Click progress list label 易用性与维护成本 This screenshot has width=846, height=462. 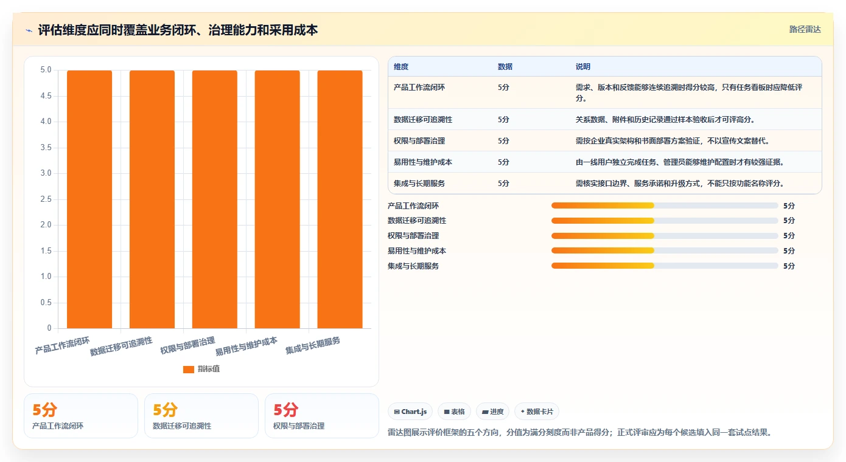pos(417,251)
